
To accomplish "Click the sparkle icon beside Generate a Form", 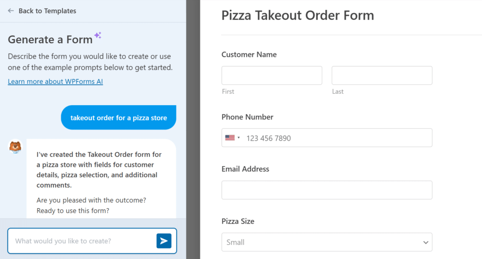I will (x=97, y=35).
